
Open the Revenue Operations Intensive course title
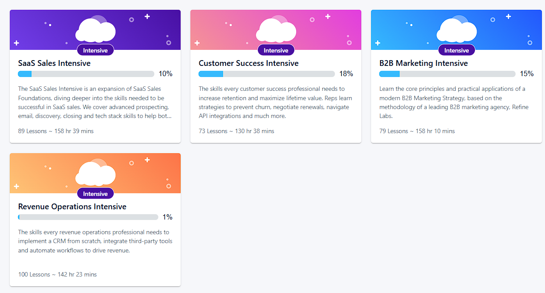tap(72, 207)
